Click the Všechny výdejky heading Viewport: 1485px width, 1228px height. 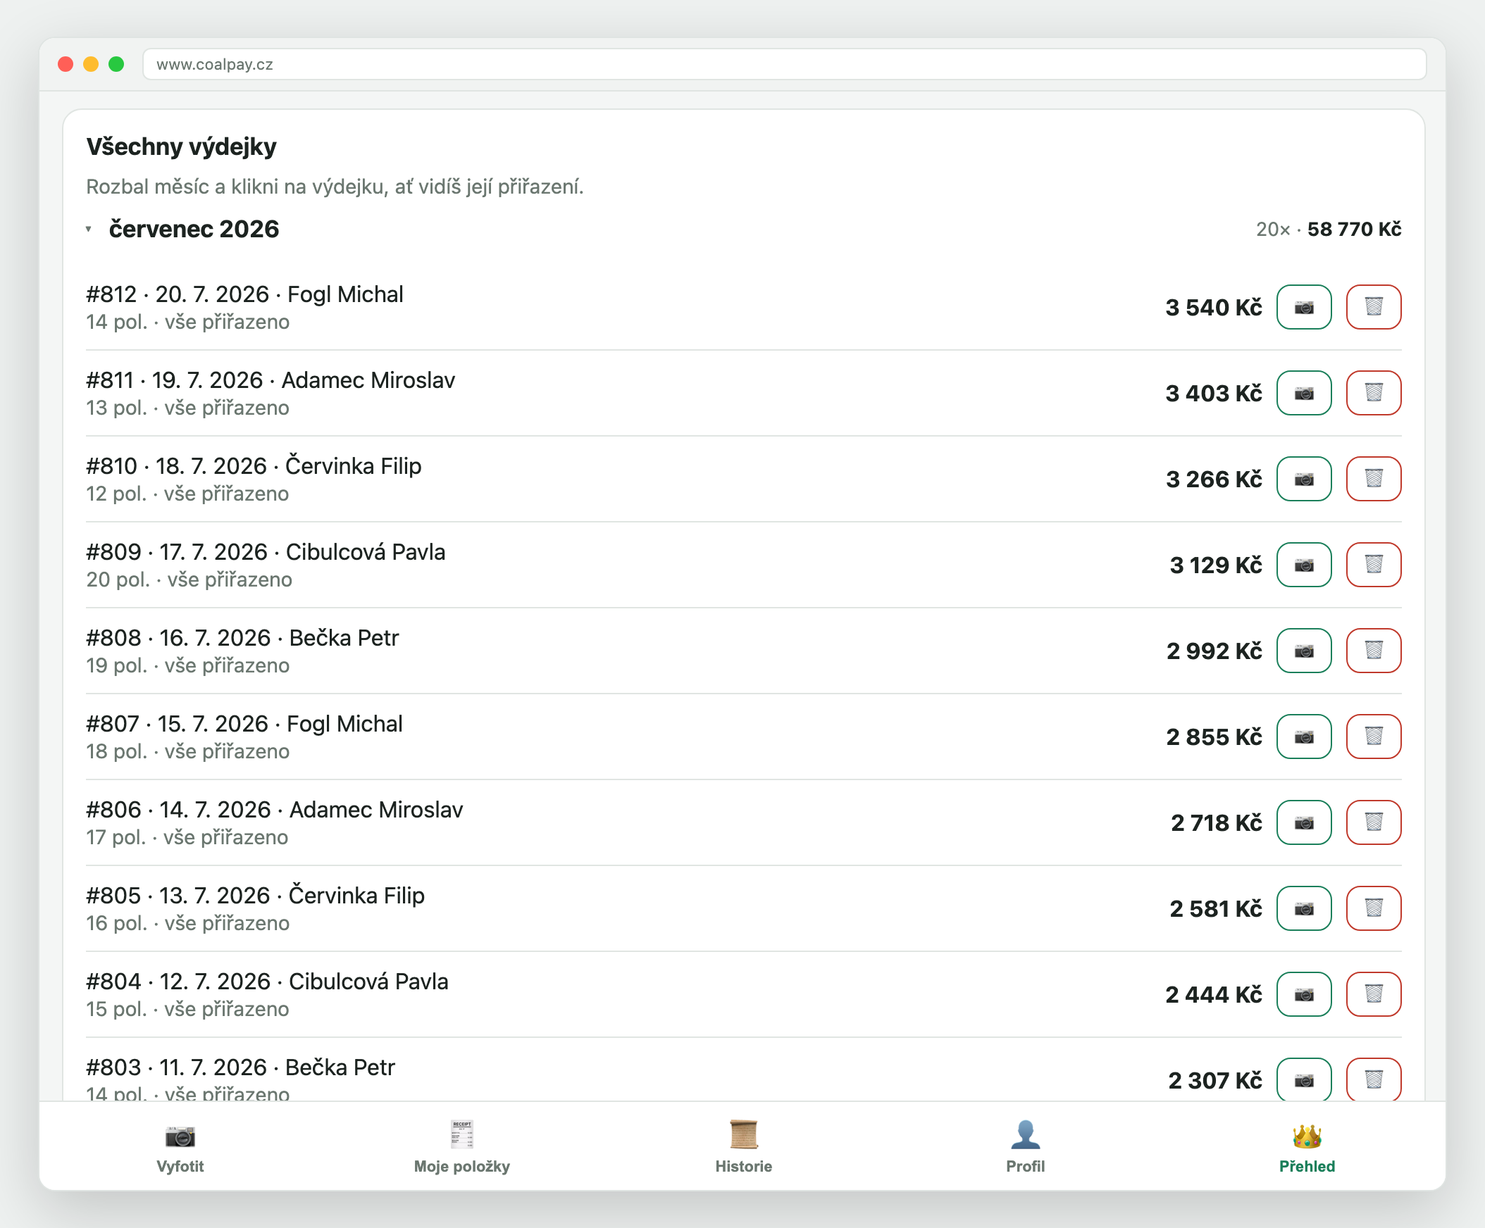[181, 146]
